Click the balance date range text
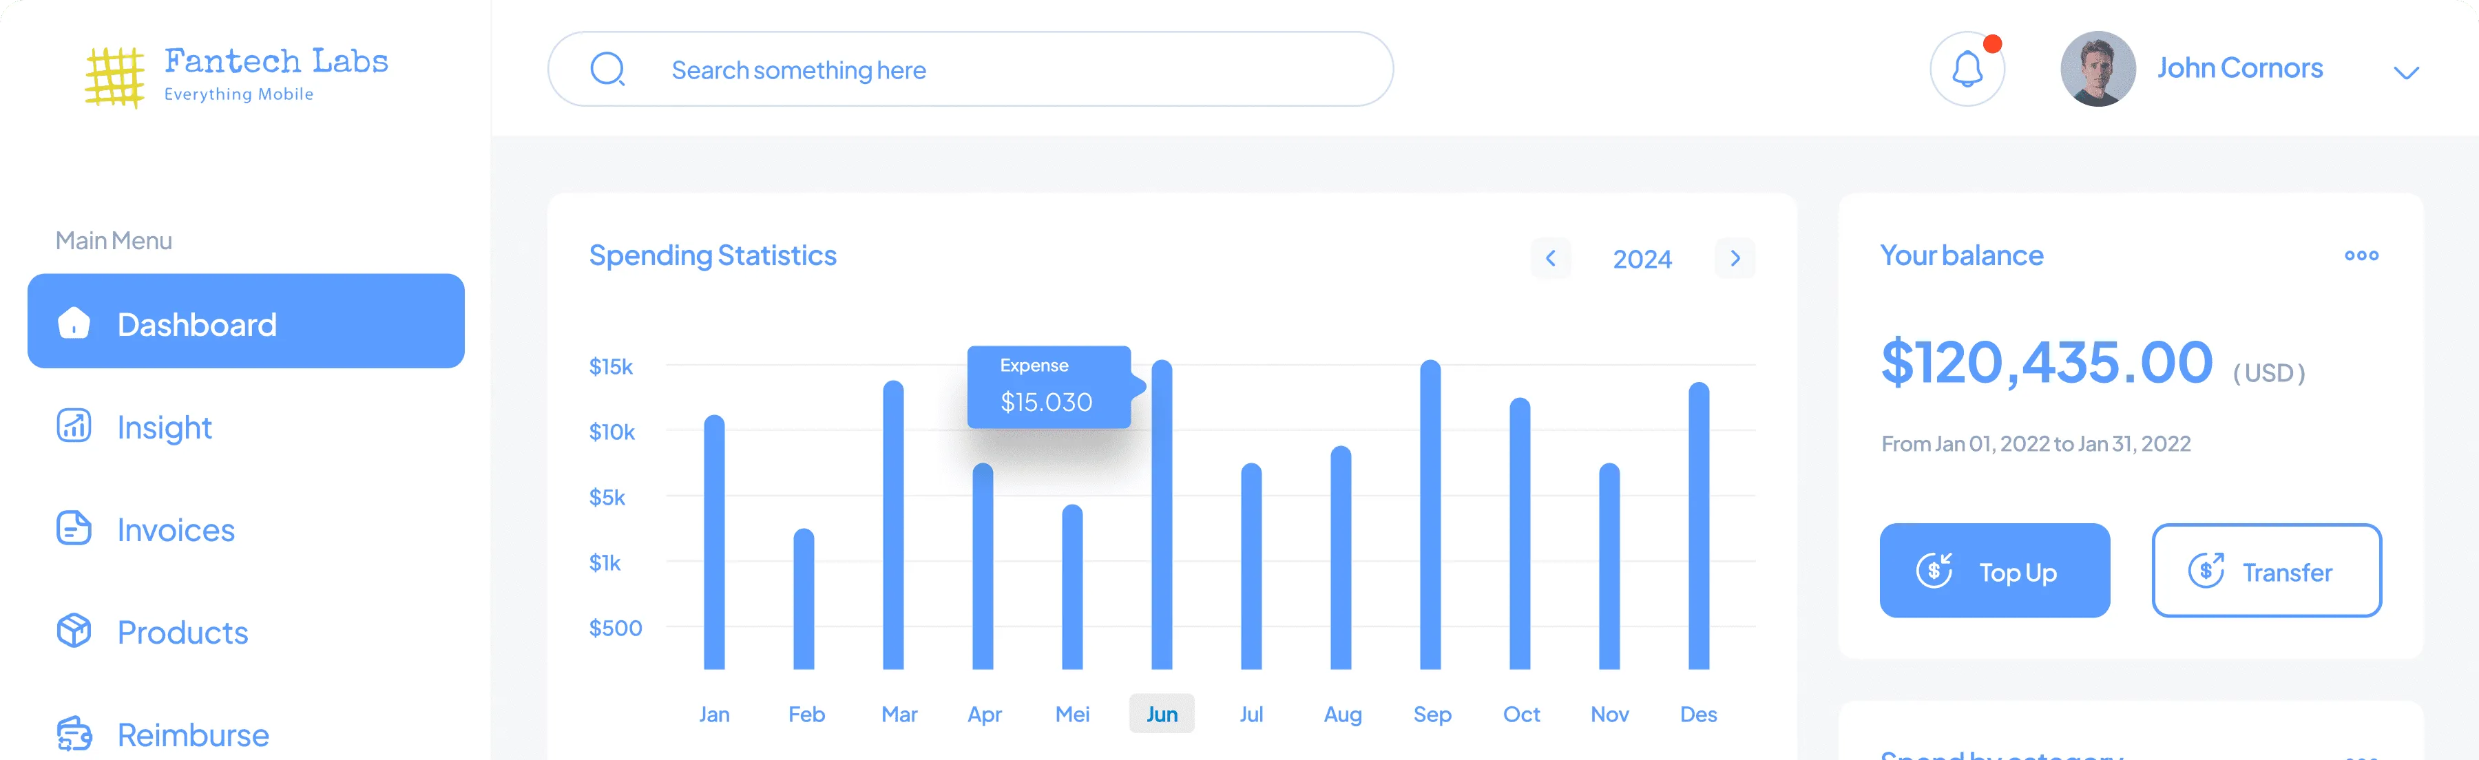2479x760 pixels. tap(2036, 443)
